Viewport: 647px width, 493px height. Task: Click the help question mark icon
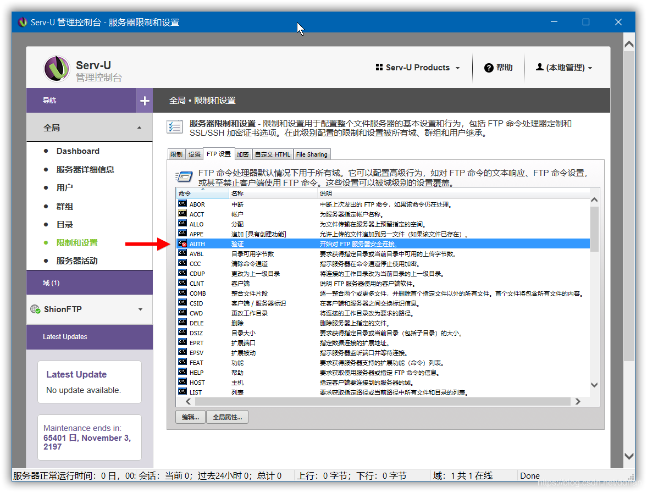tap(489, 68)
